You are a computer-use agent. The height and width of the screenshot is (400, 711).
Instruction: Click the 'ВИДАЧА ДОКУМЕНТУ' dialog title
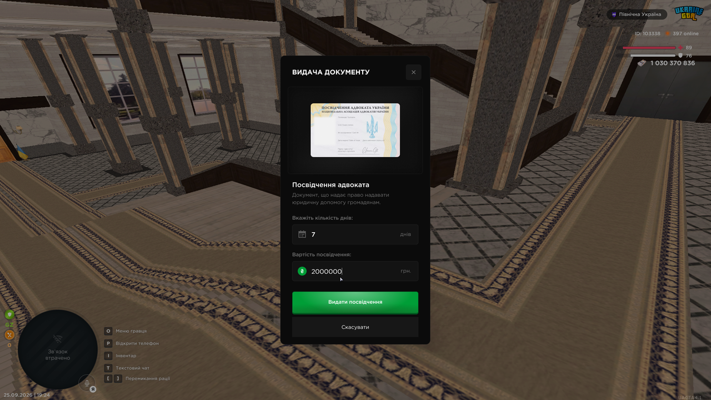[x=331, y=72]
